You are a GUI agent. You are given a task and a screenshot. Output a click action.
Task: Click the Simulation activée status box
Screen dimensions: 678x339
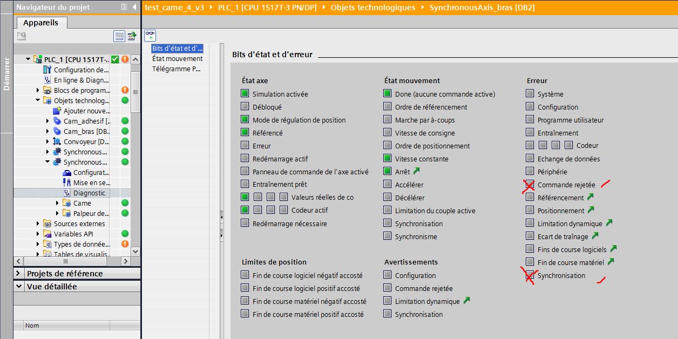(x=245, y=94)
